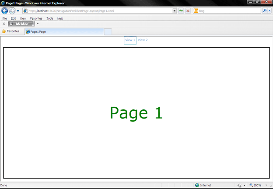Screen dimensions: 273x189
Task: Click the New Tab blank button
Action: coord(108,32)
